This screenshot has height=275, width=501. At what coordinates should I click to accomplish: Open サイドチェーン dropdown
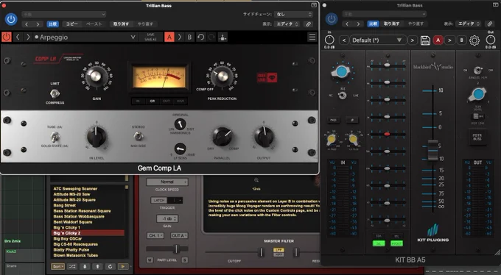click(294, 15)
